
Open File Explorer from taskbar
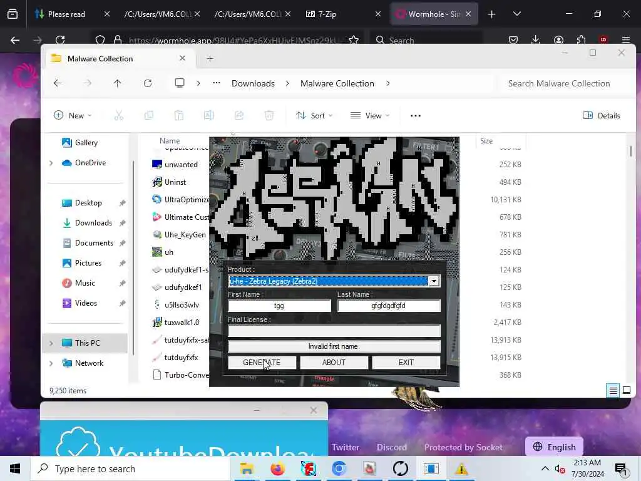(x=247, y=468)
